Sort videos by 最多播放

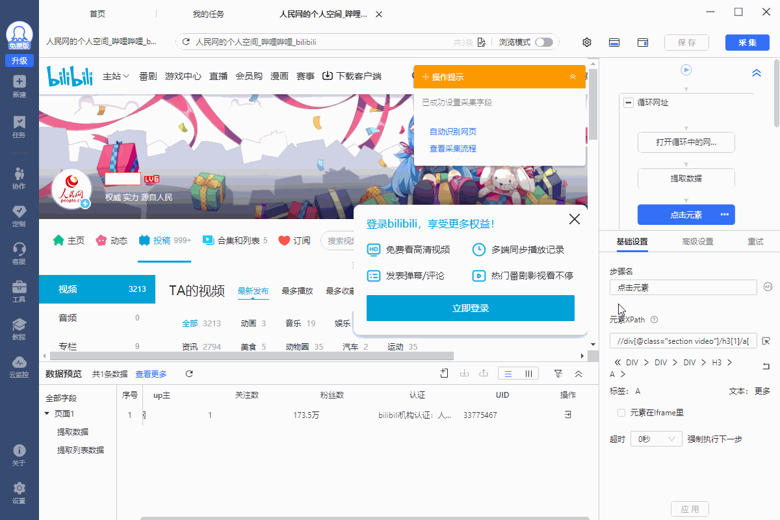(297, 291)
